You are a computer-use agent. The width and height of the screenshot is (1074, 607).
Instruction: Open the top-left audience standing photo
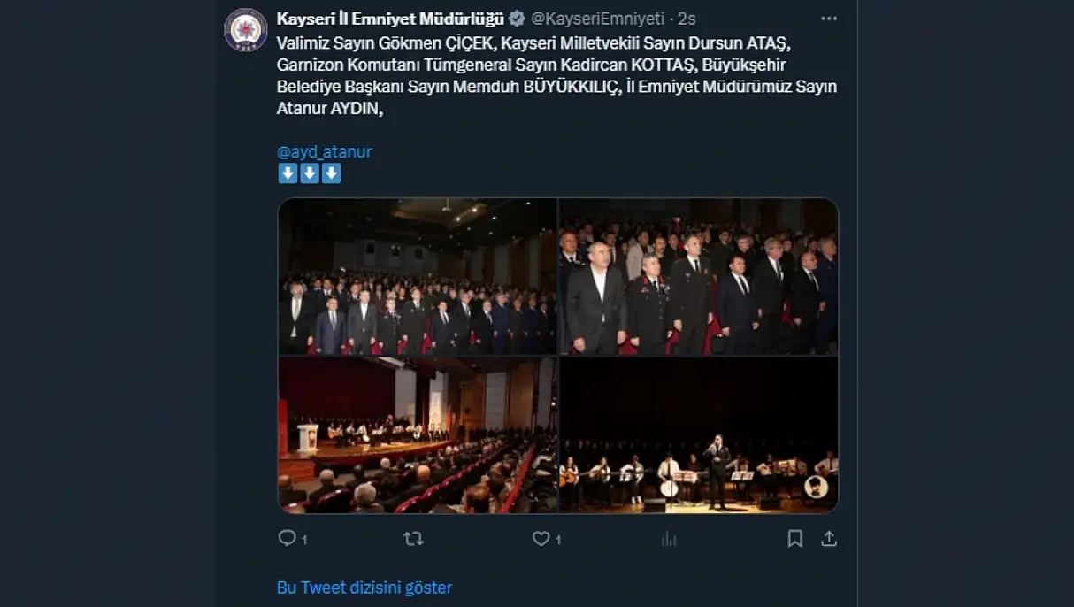coord(418,277)
